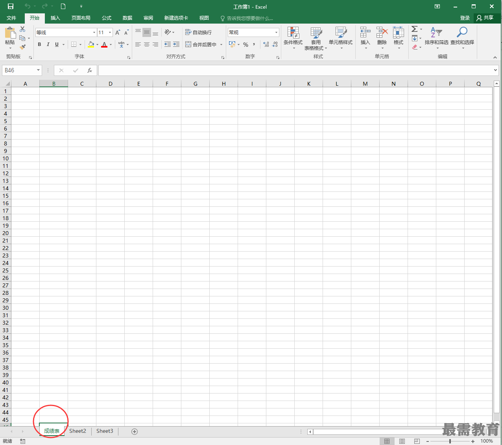Toggle Underline formatting
Image resolution: width=502 pixels, height=445 pixels.
coord(57,44)
